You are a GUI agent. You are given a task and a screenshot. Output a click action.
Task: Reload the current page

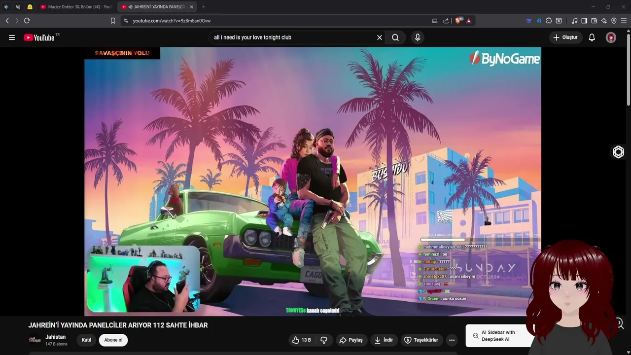pos(27,21)
